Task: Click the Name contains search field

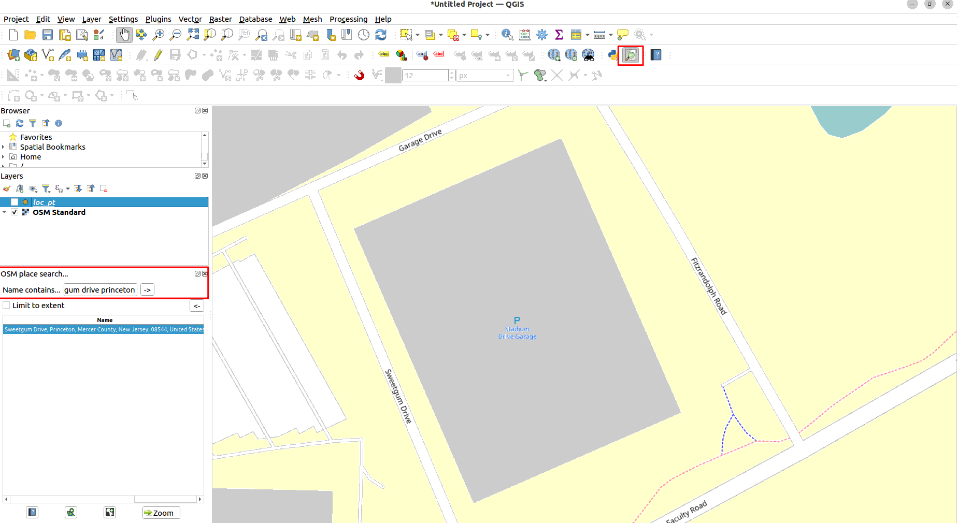Action: point(100,290)
